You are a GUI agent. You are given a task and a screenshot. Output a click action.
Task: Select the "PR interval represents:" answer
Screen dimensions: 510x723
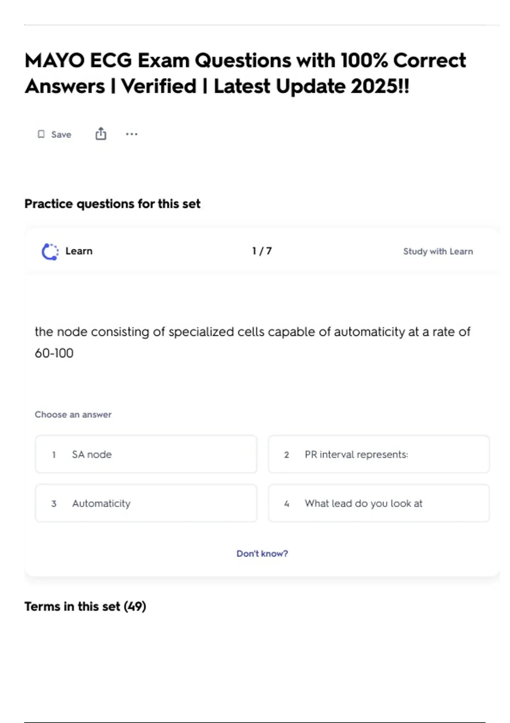379,454
